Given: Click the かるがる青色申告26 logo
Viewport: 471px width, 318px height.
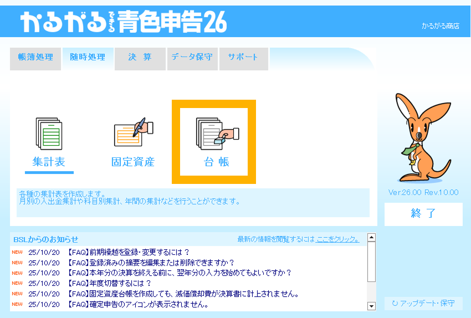Looking at the screenshot, I should point(124,22).
